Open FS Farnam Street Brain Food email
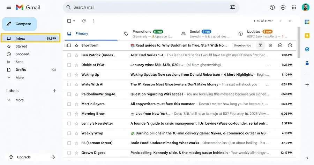Screen dimensions: 314x165 click(x=180, y=143)
